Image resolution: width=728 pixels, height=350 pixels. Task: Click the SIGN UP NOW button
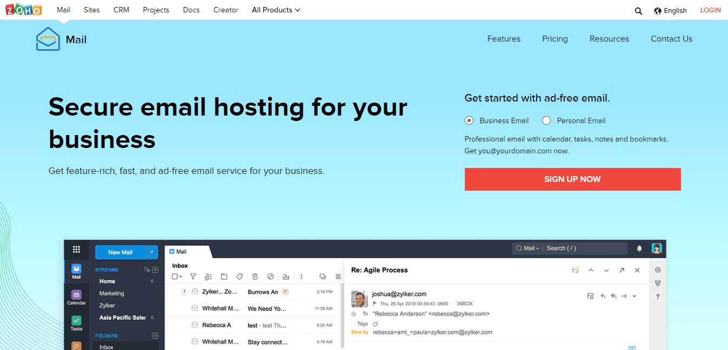point(572,179)
